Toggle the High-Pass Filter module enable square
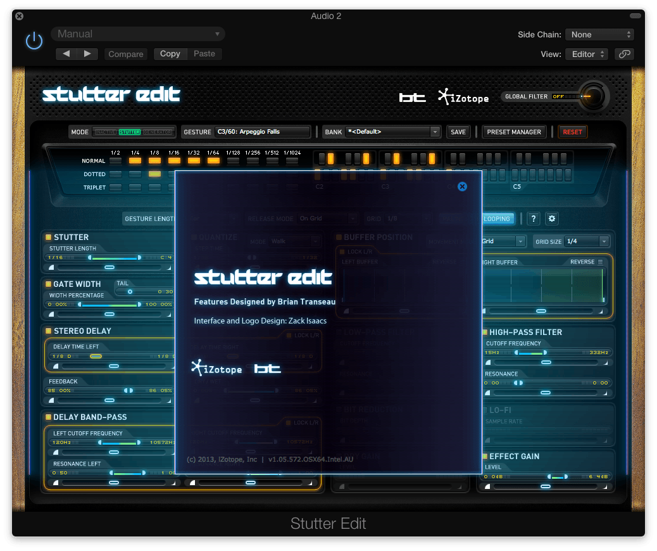The height and width of the screenshot is (551, 657). point(485,332)
